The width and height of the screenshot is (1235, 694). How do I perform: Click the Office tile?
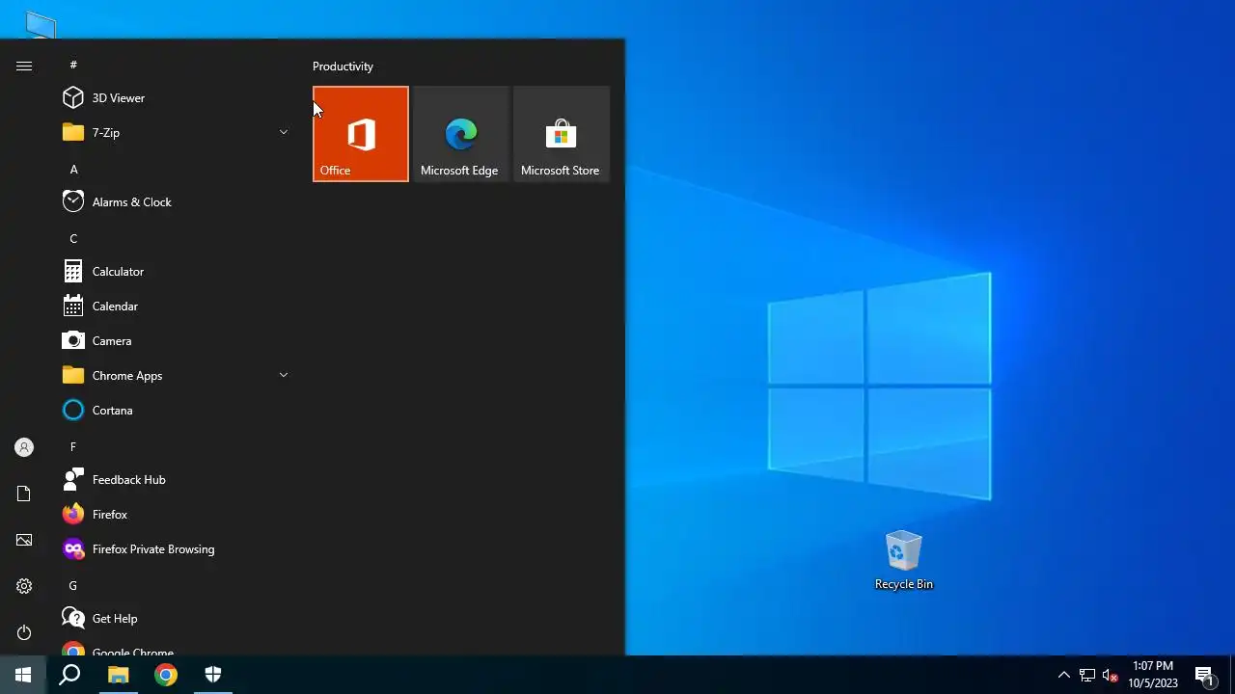(361, 134)
